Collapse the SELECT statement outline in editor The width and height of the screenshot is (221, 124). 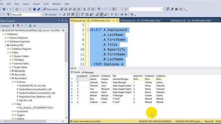(88, 30)
